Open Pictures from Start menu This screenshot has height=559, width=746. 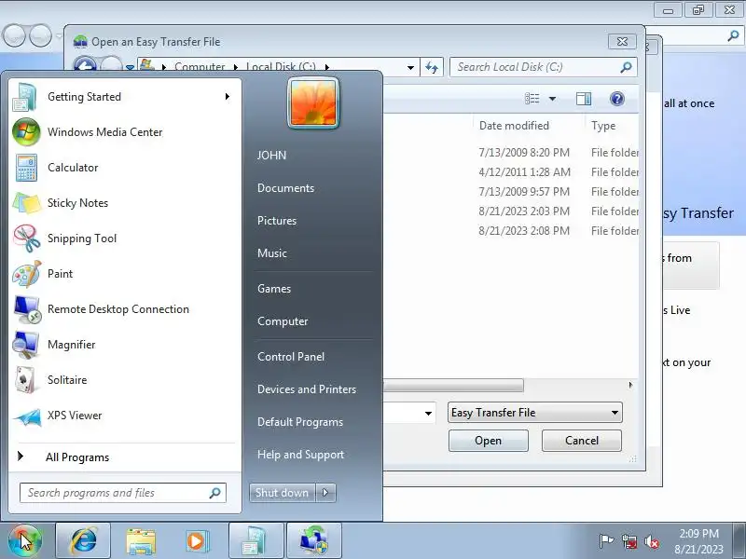click(277, 221)
